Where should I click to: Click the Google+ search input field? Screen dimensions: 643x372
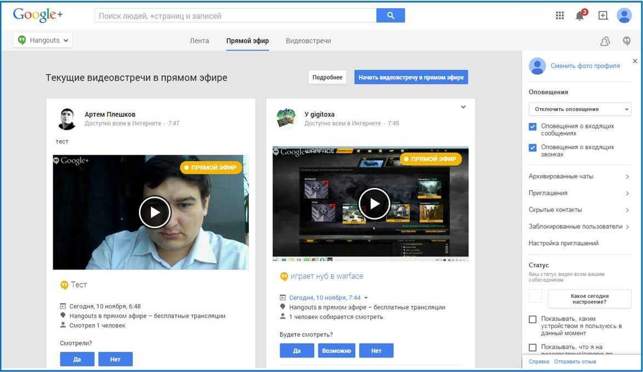[236, 16]
